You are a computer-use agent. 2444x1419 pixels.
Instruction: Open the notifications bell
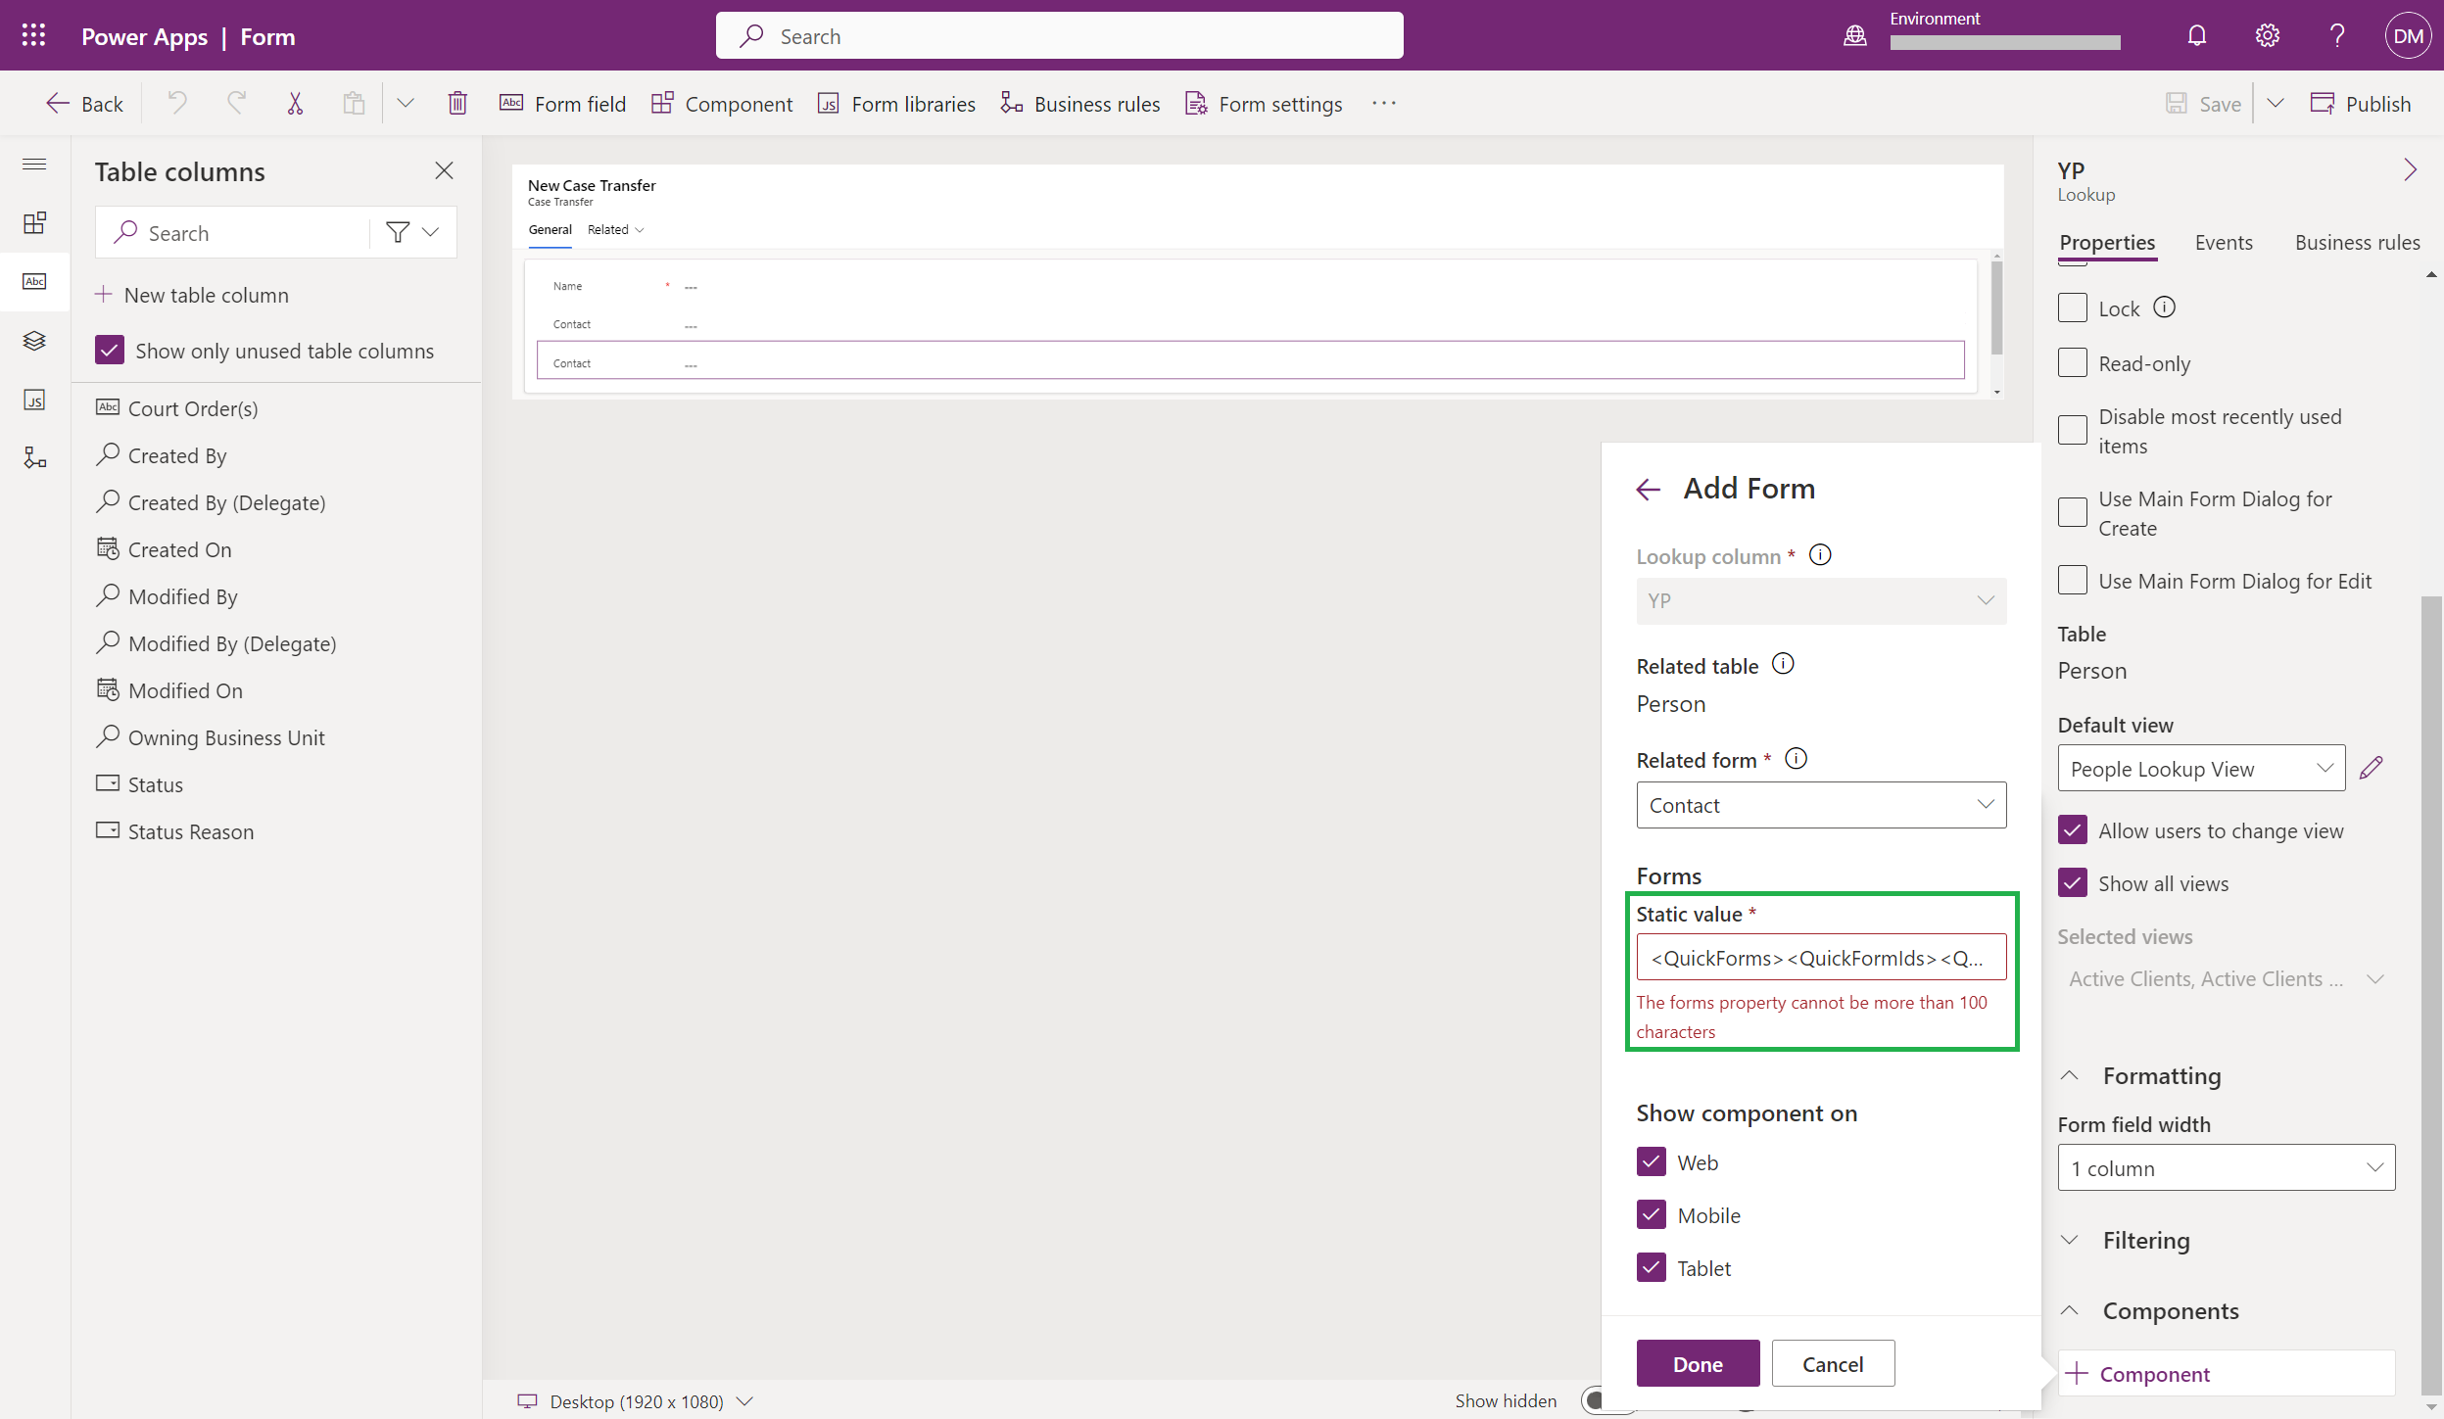pos(2196,36)
